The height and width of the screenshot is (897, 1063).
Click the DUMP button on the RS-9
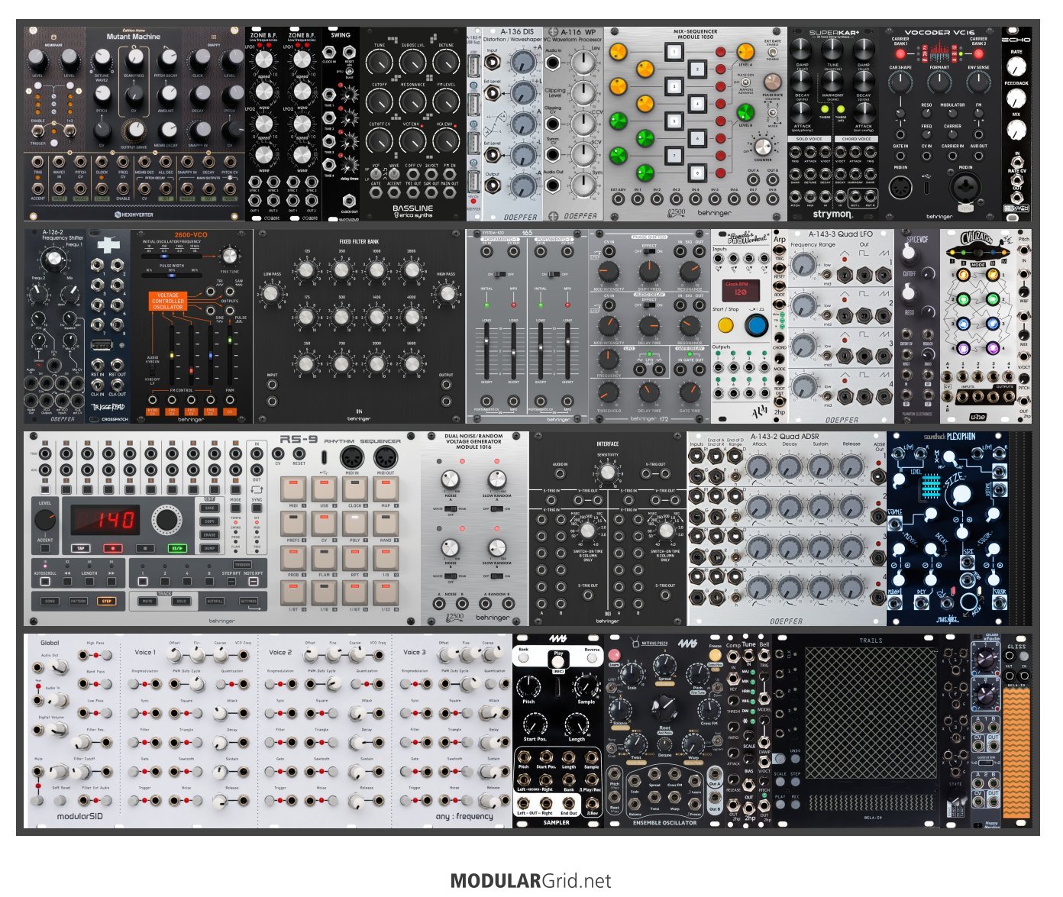(209, 548)
